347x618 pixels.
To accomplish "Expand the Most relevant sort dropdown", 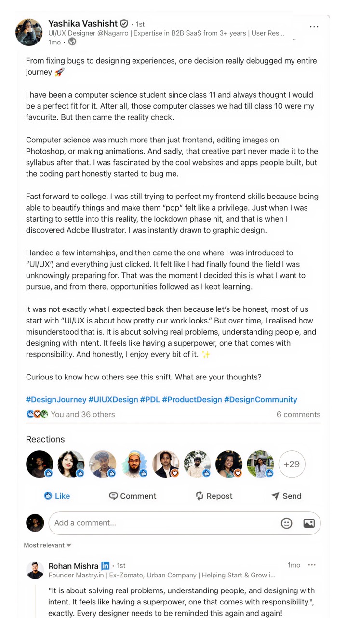I will click(x=48, y=545).
